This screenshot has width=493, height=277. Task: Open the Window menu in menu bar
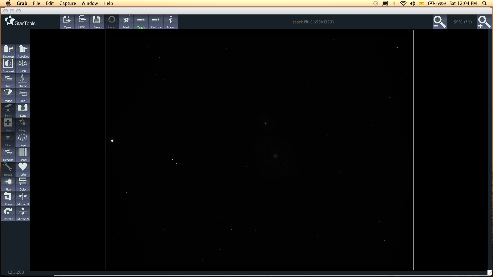(x=90, y=3)
